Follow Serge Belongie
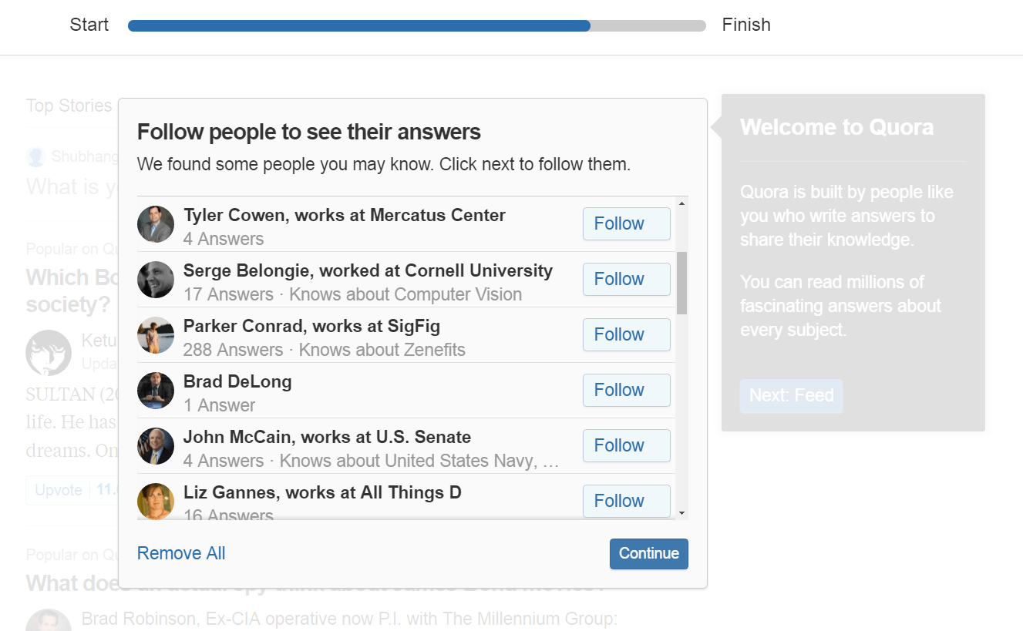Image resolution: width=1023 pixels, height=631 pixels. click(627, 280)
